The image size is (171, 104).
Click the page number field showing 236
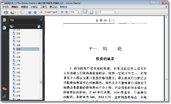(41, 12)
